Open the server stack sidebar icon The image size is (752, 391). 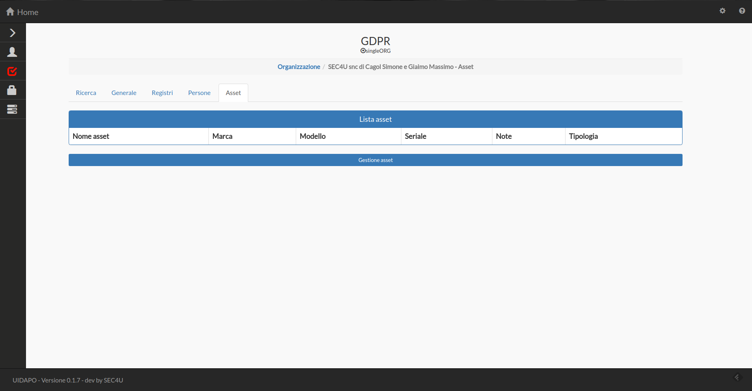pos(13,109)
